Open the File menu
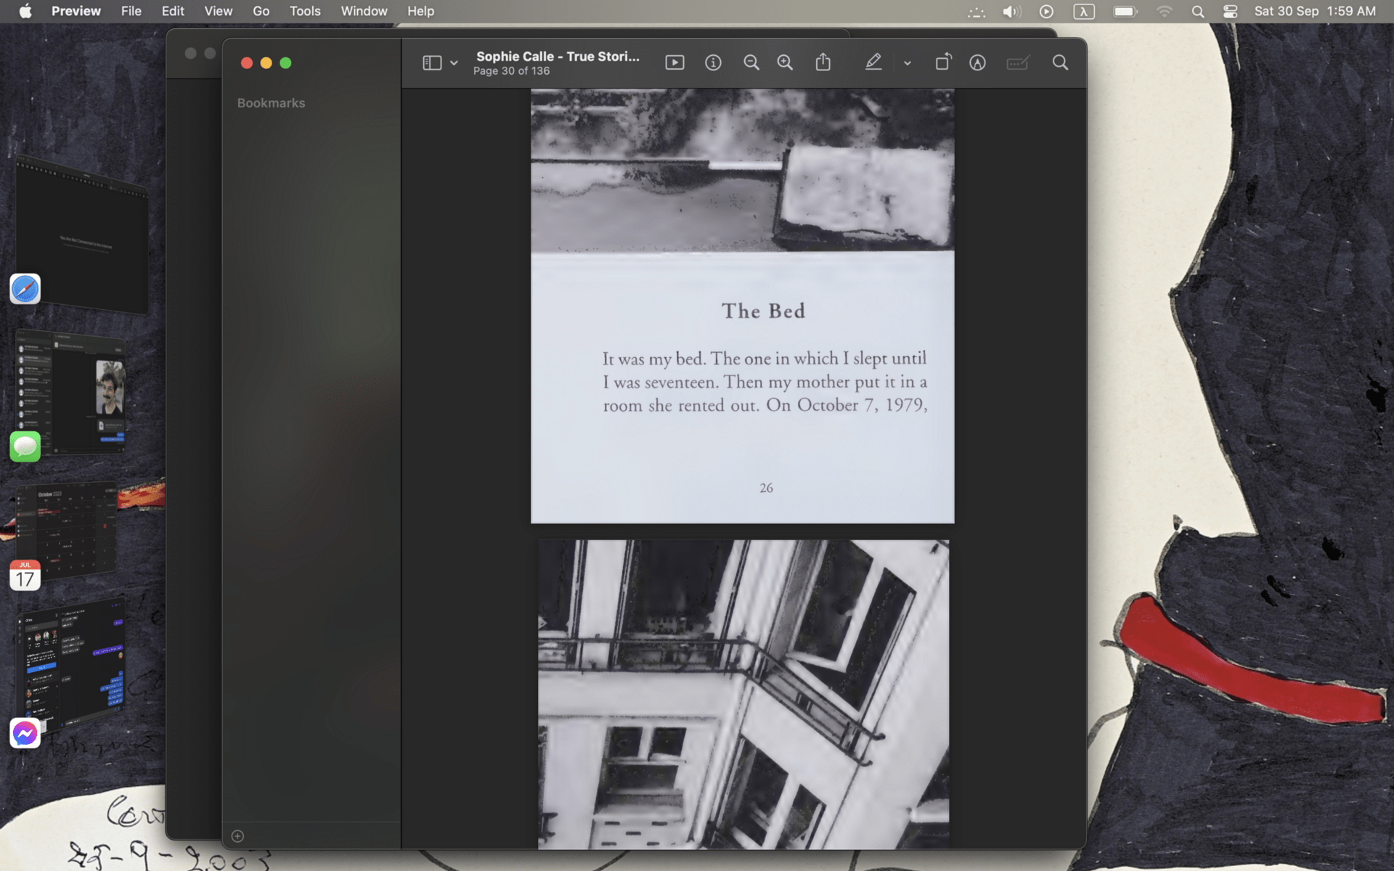This screenshot has height=871, width=1394. point(131,11)
